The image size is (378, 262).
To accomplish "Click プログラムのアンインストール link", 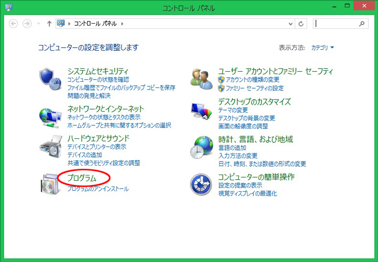I will pyautogui.click(x=98, y=189).
